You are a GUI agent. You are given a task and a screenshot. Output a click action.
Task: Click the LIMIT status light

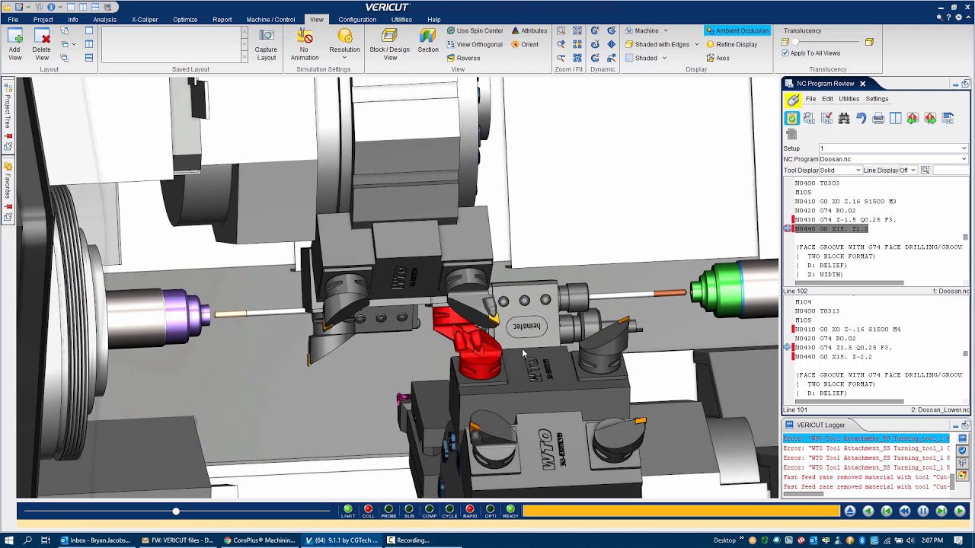point(348,509)
